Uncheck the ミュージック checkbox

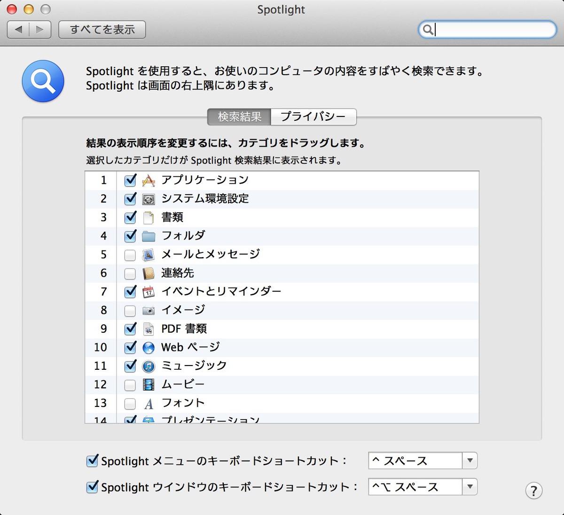(130, 366)
